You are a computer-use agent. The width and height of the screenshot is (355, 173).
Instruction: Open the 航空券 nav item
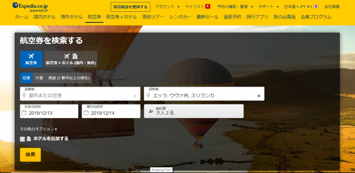click(94, 17)
